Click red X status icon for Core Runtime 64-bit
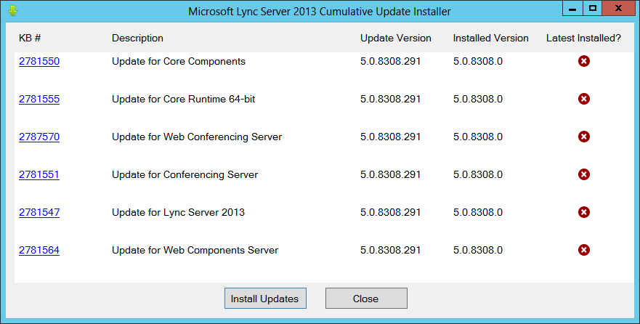Image resolution: width=640 pixels, height=324 pixels. tap(583, 99)
